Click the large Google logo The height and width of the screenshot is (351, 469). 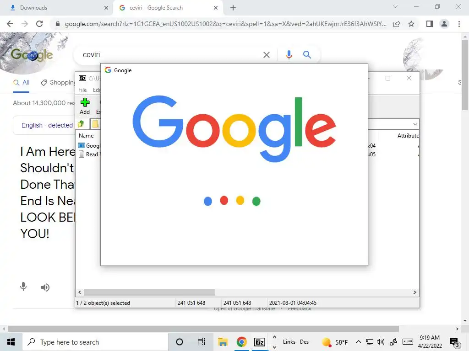234,129
